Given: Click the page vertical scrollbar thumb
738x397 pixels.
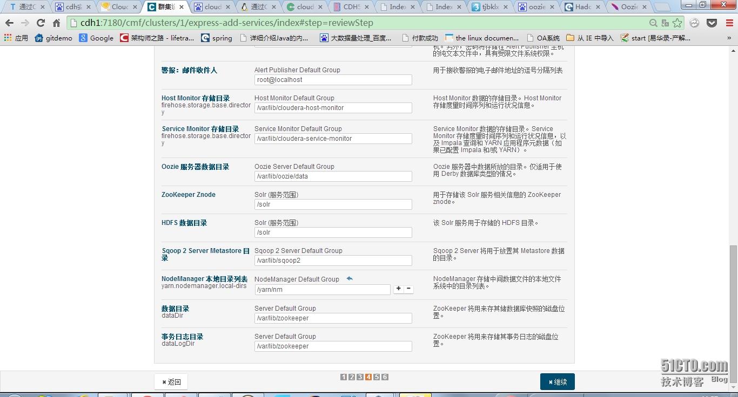Looking at the screenshot, I should click(x=733, y=315).
